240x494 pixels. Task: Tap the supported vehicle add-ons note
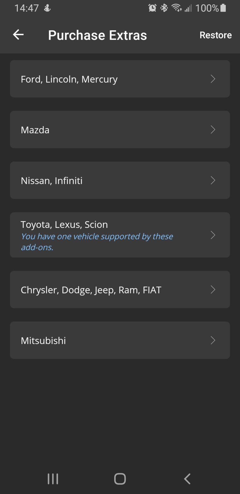click(x=97, y=242)
